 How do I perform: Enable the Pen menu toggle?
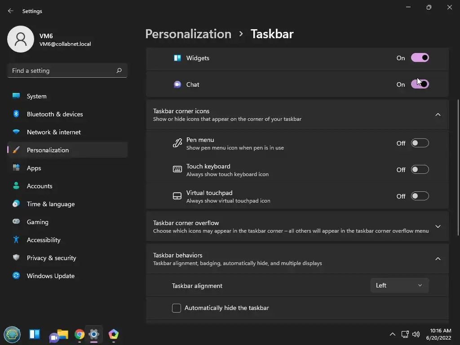point(420,143)
